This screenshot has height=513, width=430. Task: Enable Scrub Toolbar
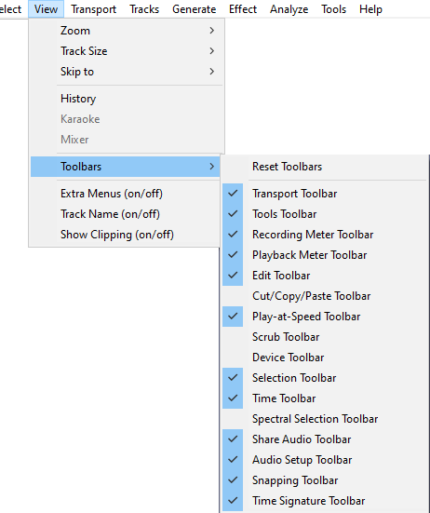coord(325,337)
